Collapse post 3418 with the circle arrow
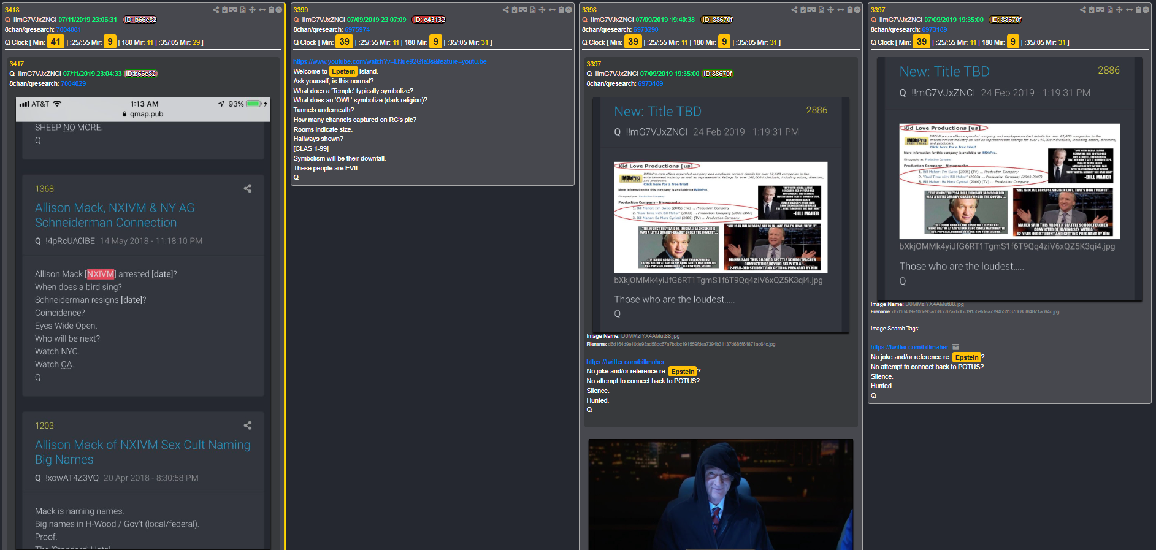Image resolution: width=1156 pixels, height=550 pixels. click(279, 10)
